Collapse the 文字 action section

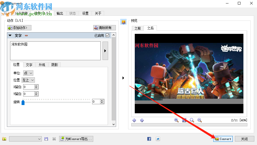click(10, 35)
